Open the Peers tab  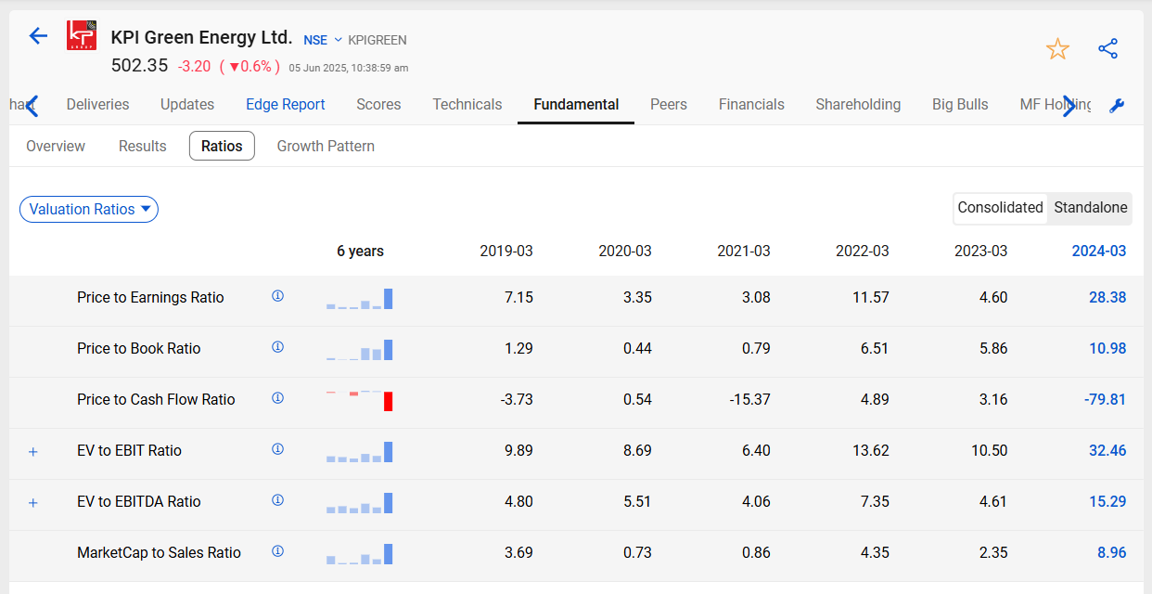click(669, 105)
